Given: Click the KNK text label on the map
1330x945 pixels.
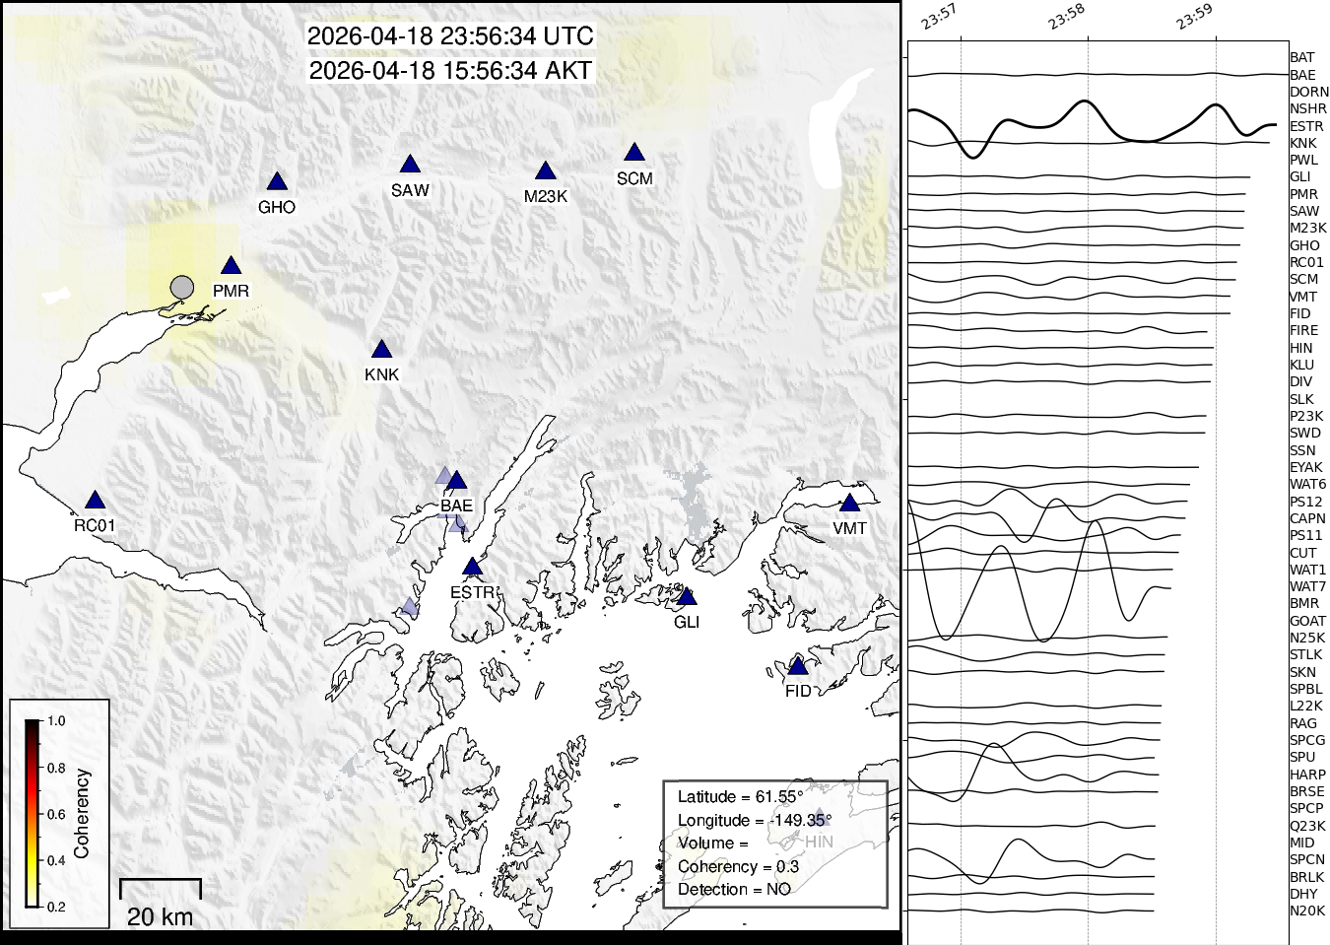Looking at the screenshot, I should click(382, 375).
